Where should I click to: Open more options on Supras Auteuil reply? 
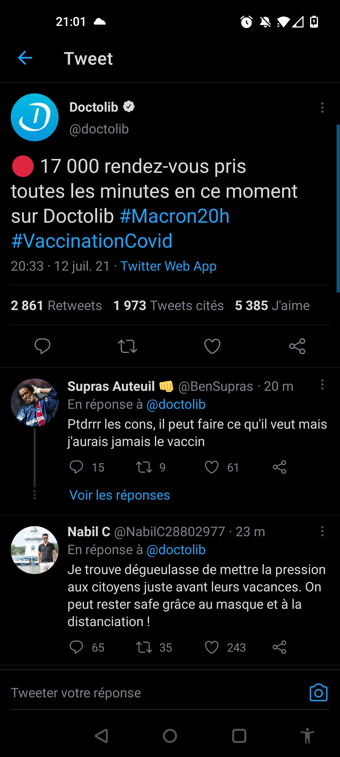(x=322, y=384)
